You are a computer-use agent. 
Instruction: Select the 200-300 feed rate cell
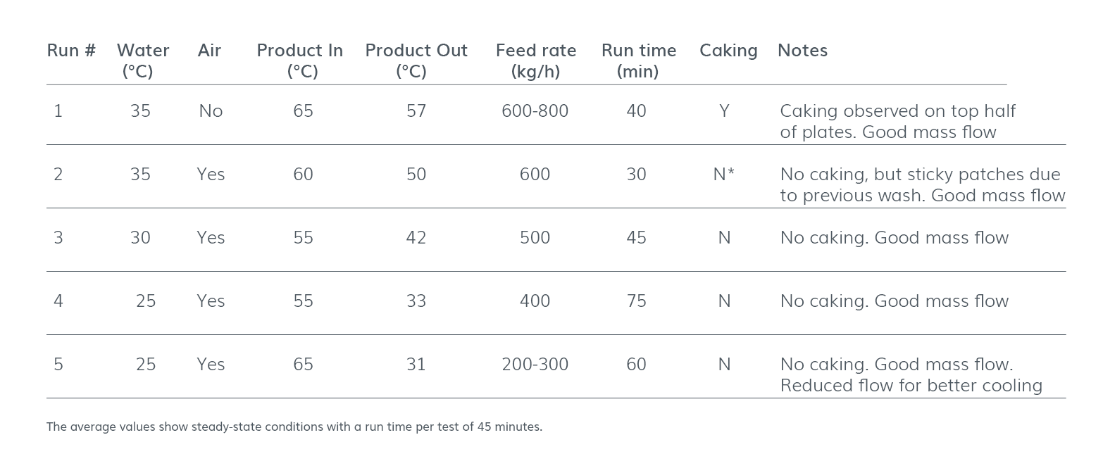(535, 365)
